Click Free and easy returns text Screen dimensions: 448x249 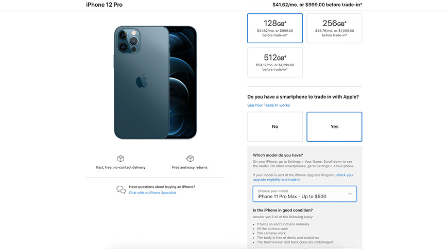coord(189,167)
